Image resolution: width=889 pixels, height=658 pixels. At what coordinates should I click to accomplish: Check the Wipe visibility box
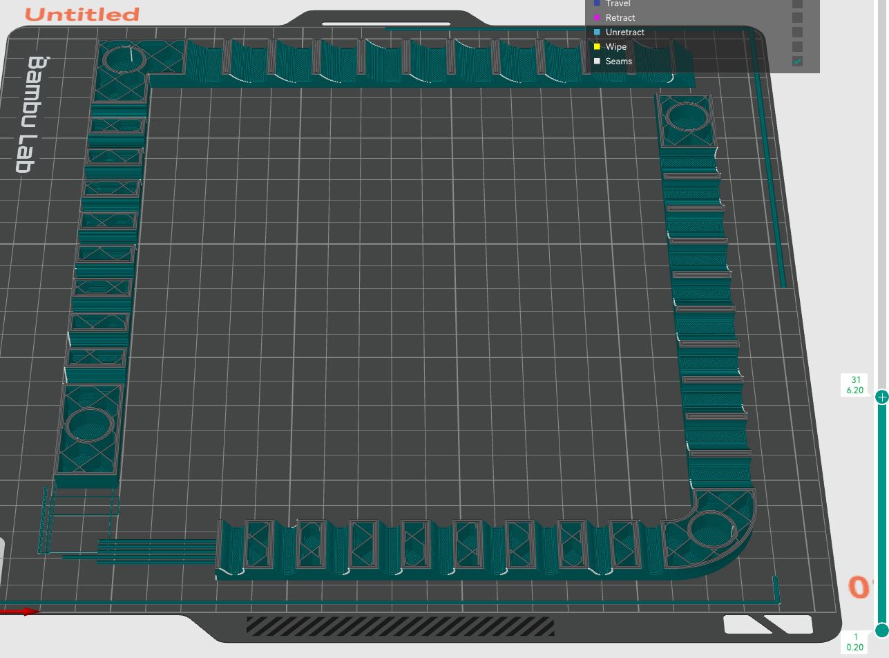click(x=797, y=47)
